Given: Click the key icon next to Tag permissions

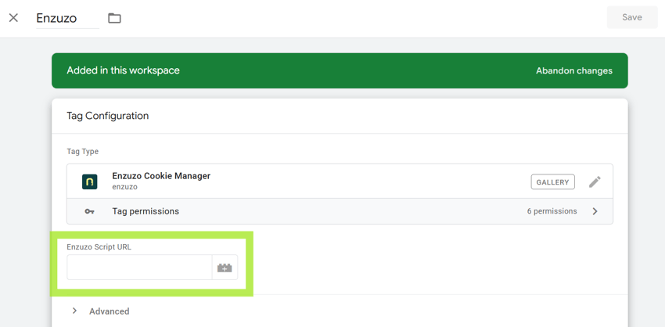Looking at the screenshot, I should pos(89,211).
